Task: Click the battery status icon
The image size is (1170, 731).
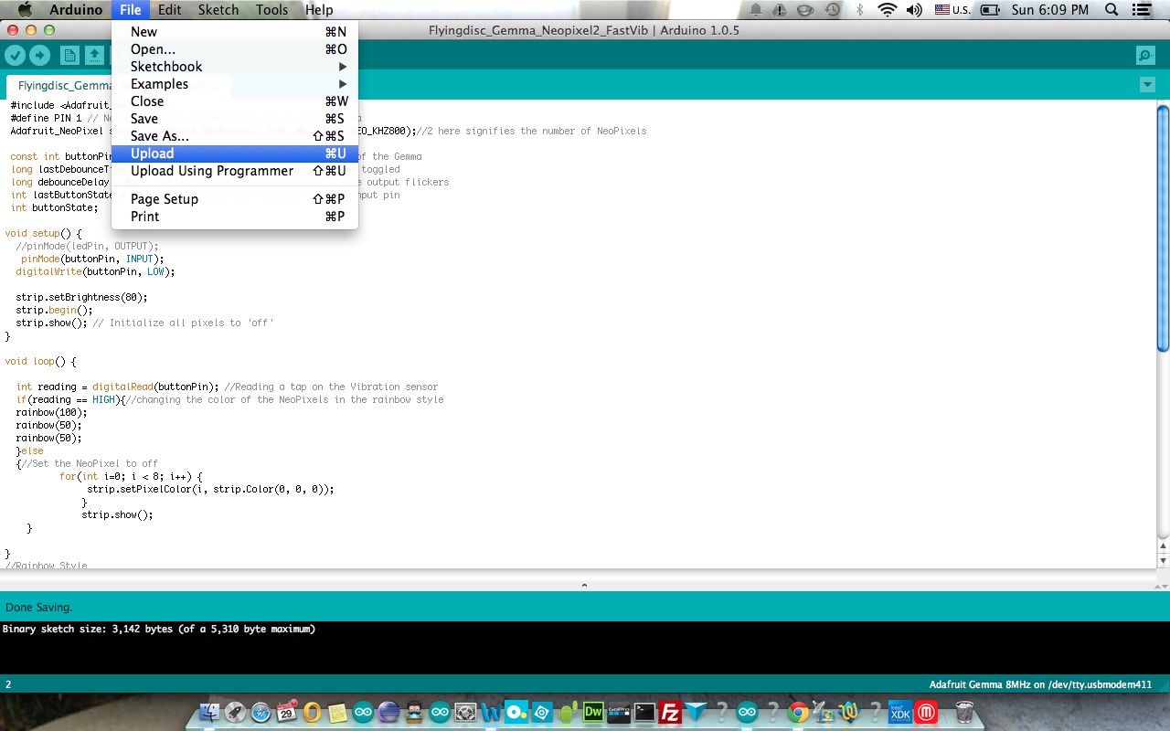Action: [x=990, y=10]
